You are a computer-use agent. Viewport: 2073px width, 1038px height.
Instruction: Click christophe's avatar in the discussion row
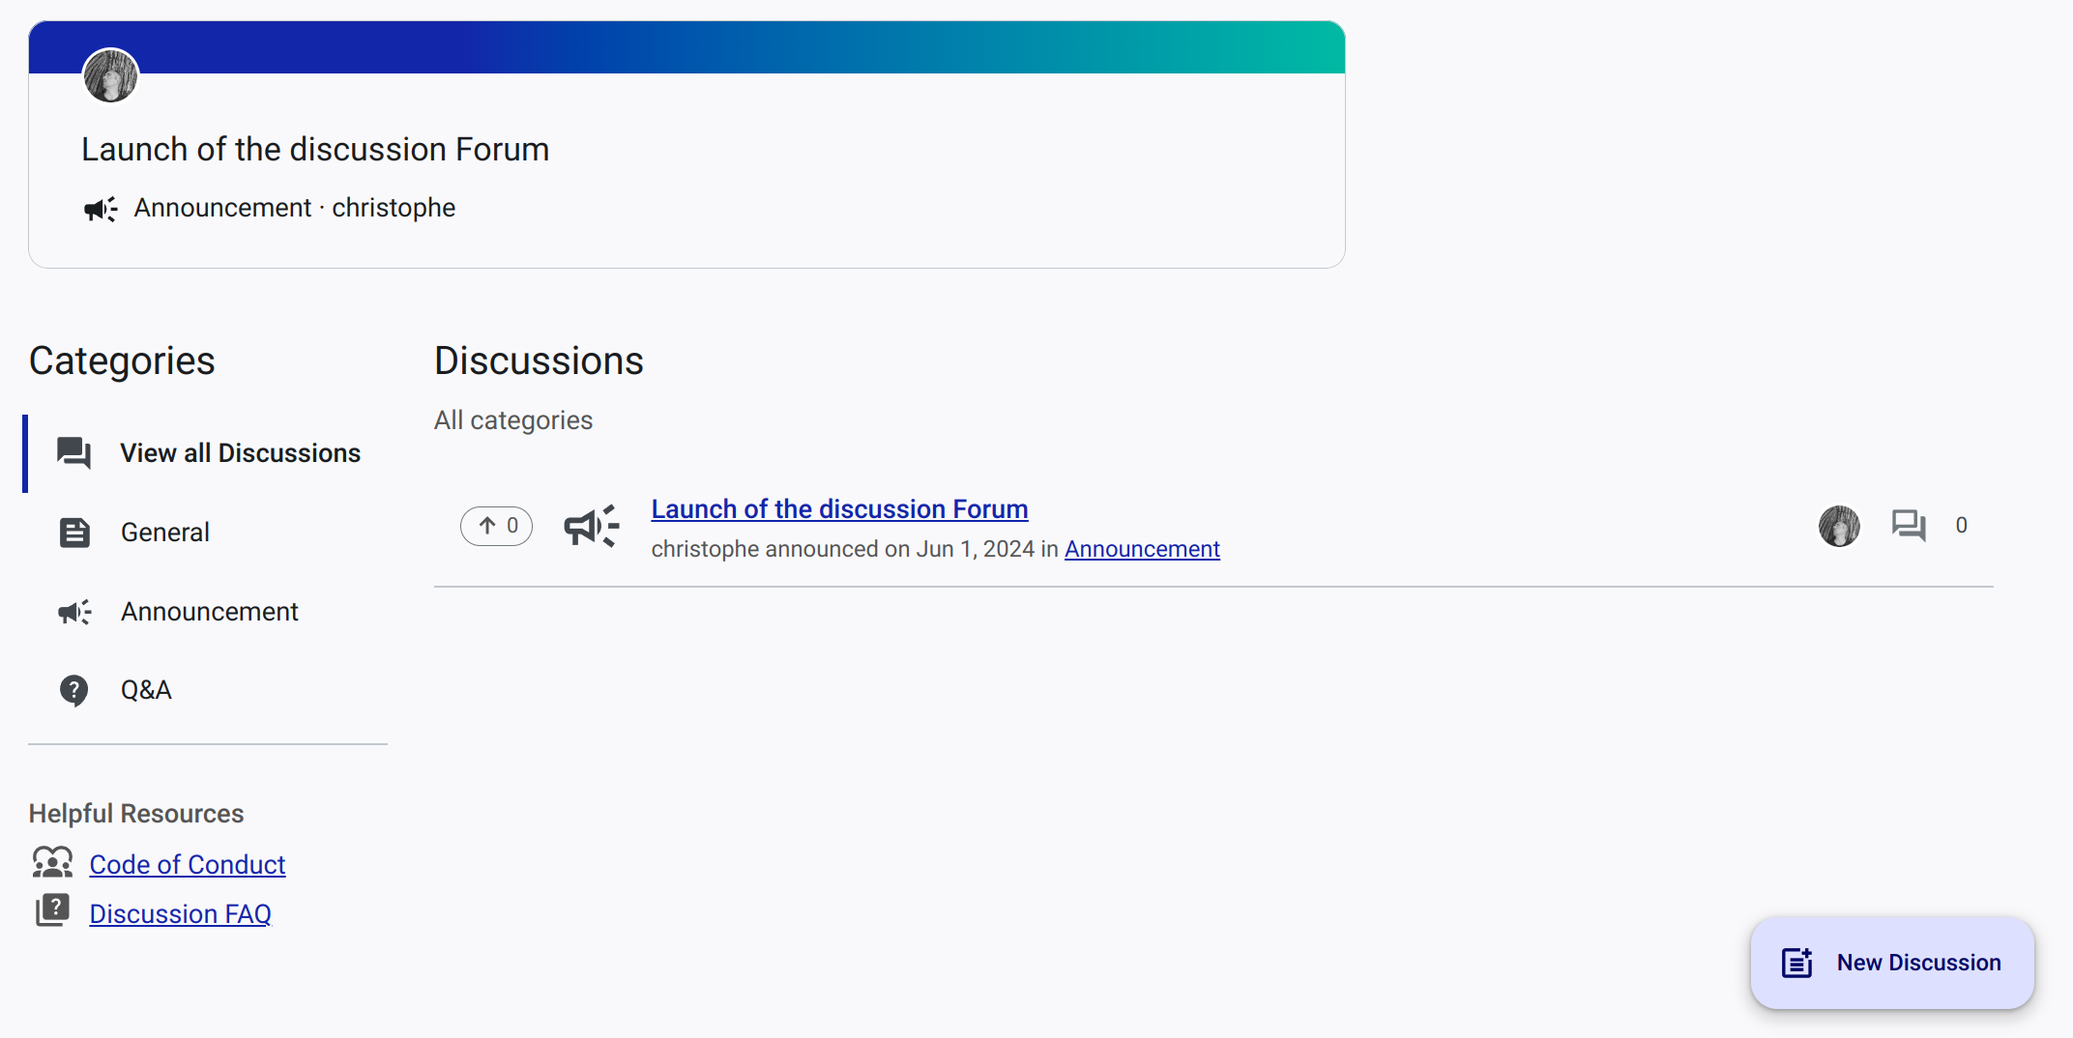1839,526
